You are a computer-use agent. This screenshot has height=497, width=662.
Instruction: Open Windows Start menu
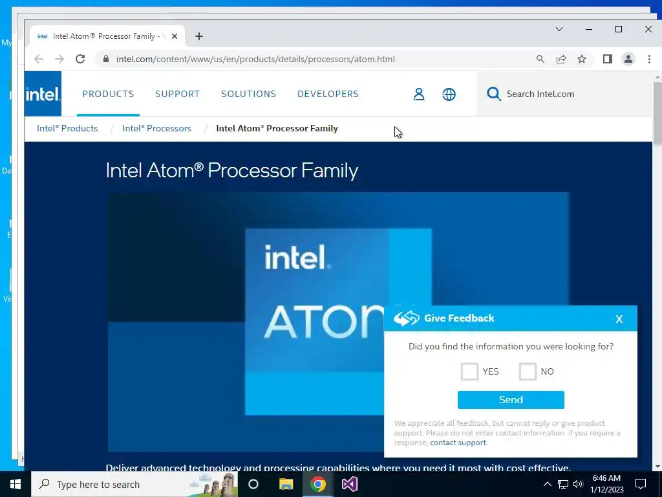point(16,484)
